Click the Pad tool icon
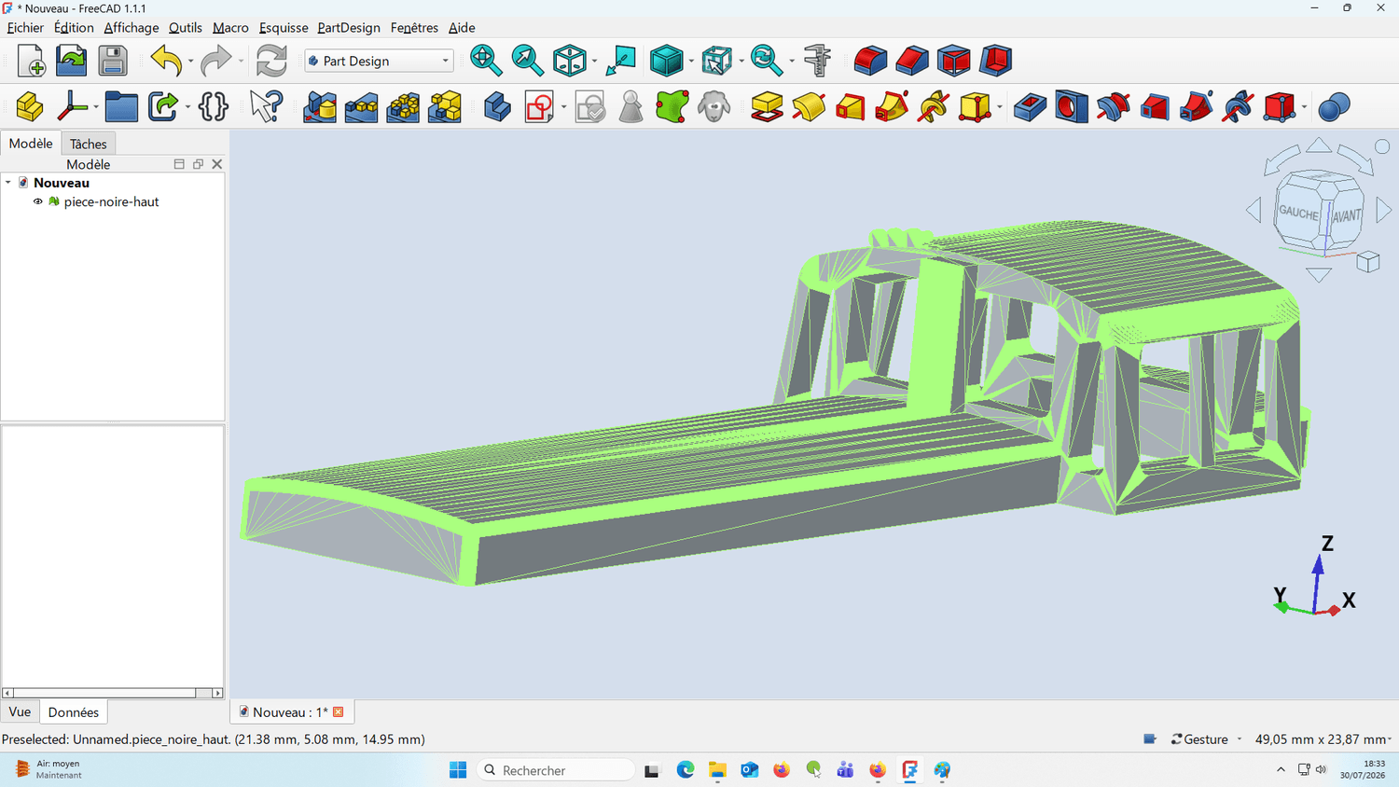 click(767, 107)
